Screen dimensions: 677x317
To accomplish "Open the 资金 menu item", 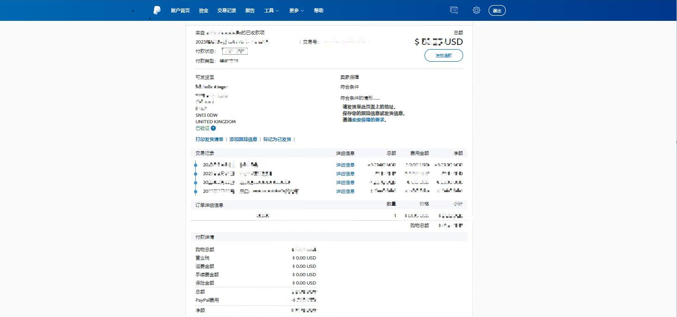I will [203, 11].
